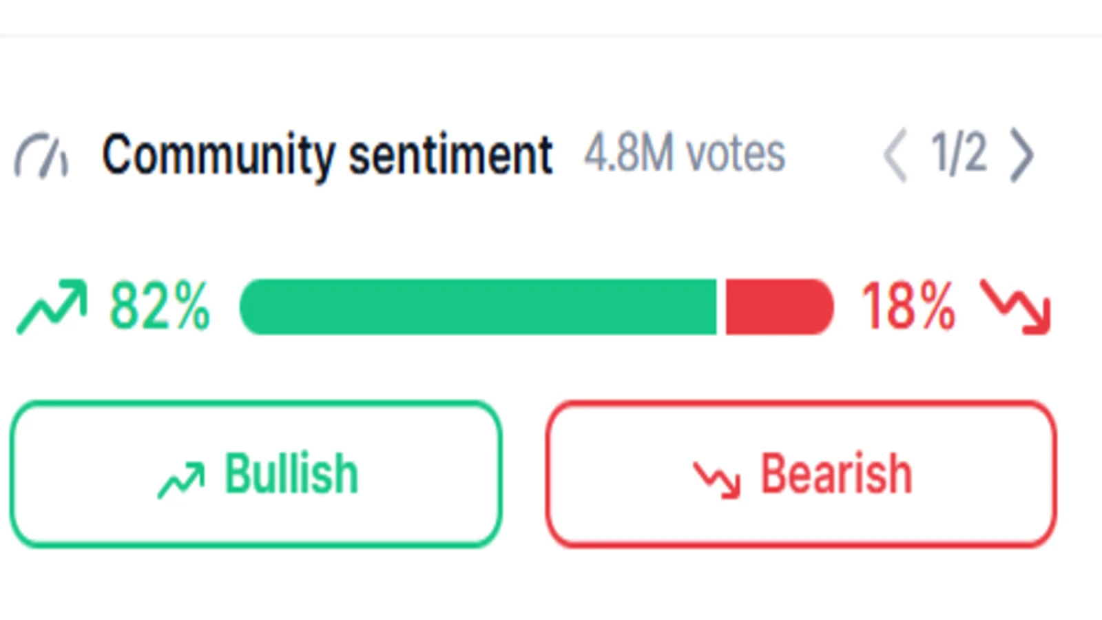The width and height of the screenshot is (1102, 620).
Task: Select the 18% bearish percentage label
Action: (x=908, y=307)
